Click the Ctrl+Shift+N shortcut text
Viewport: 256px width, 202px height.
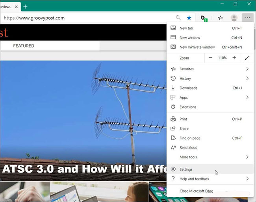coord(232,47)
